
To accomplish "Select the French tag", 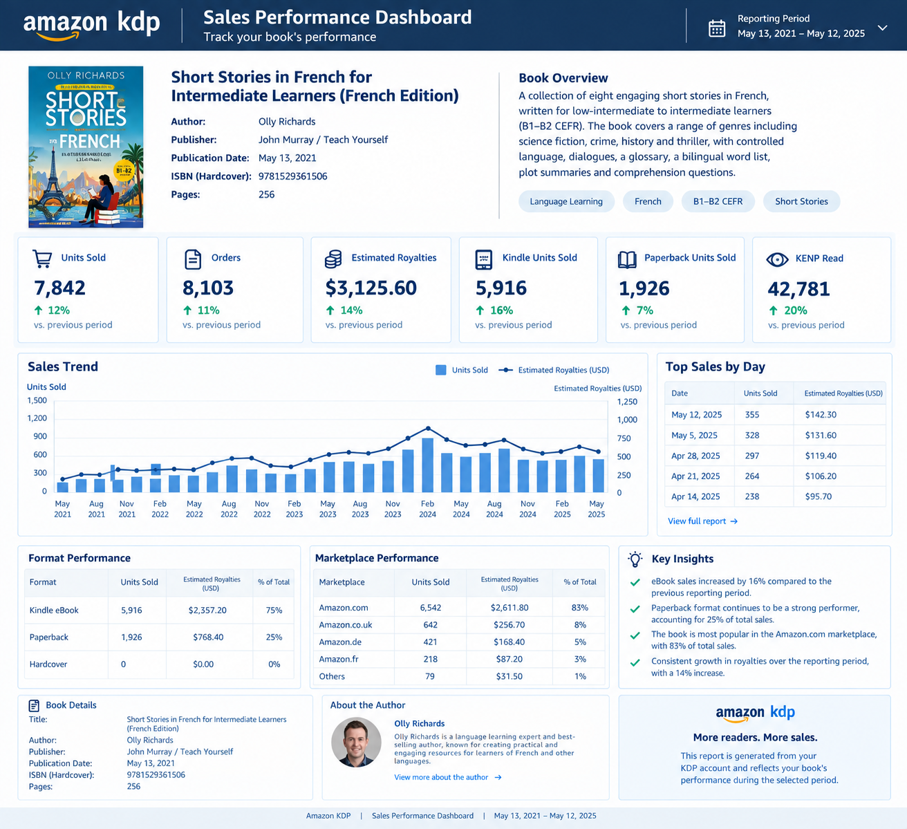I will tap(648, 201).
